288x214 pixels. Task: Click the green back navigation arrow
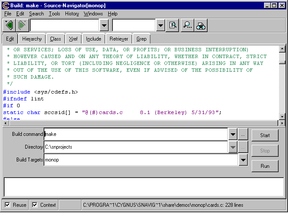[9, 25]
